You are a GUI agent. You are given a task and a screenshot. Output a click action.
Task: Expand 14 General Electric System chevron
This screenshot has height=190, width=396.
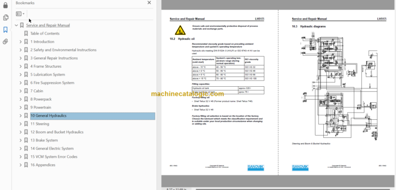coord(21,149)
